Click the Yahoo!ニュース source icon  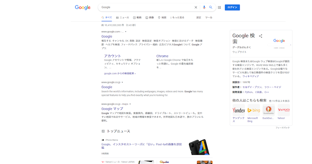[x=103, y=162]
